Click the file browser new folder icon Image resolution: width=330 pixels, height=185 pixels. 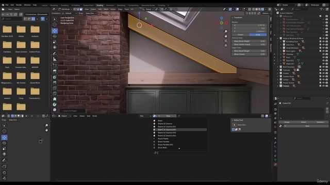pos(21,14)
